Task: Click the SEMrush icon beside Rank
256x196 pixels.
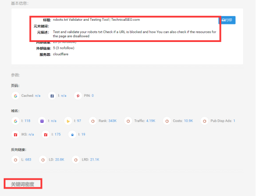Action: point(93,121)
